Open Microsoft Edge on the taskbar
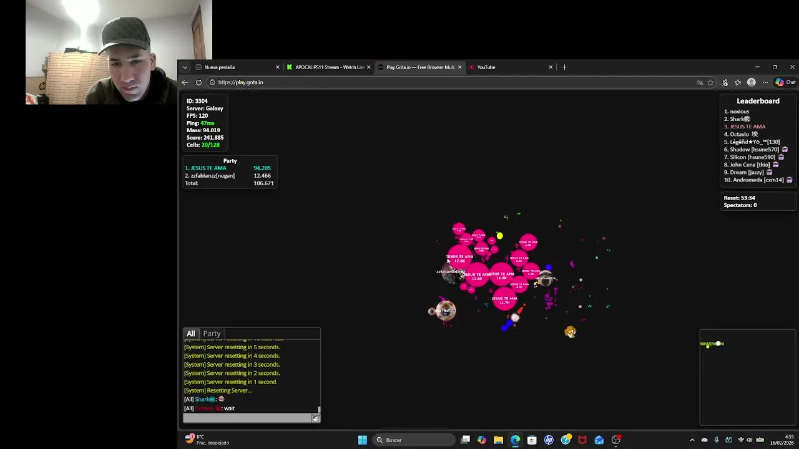 515,440
